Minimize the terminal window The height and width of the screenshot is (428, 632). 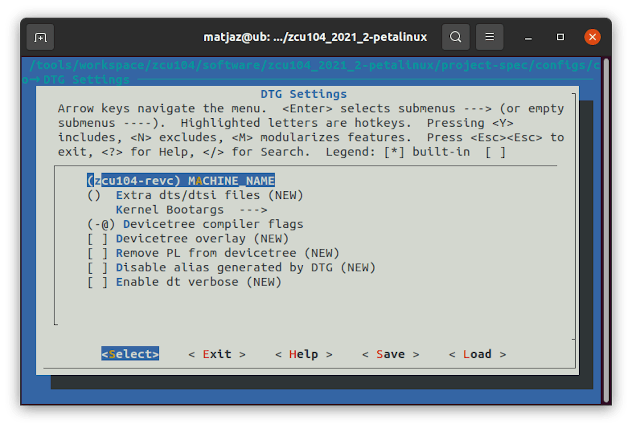tap(528, 36)
